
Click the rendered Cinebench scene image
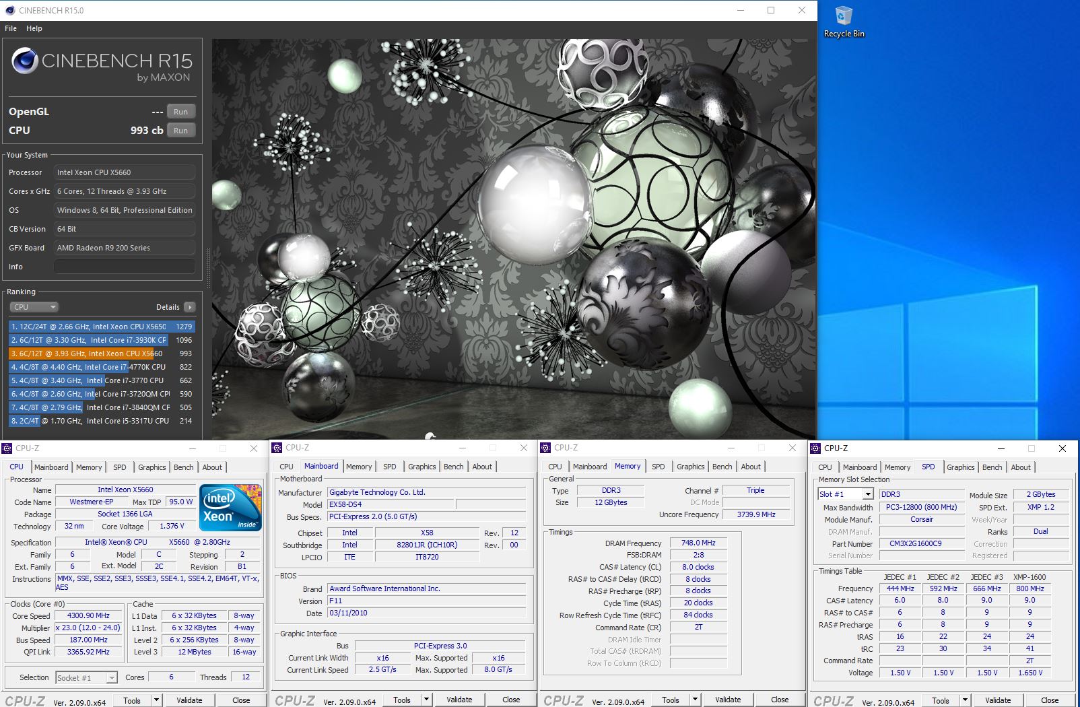[514, 239]
